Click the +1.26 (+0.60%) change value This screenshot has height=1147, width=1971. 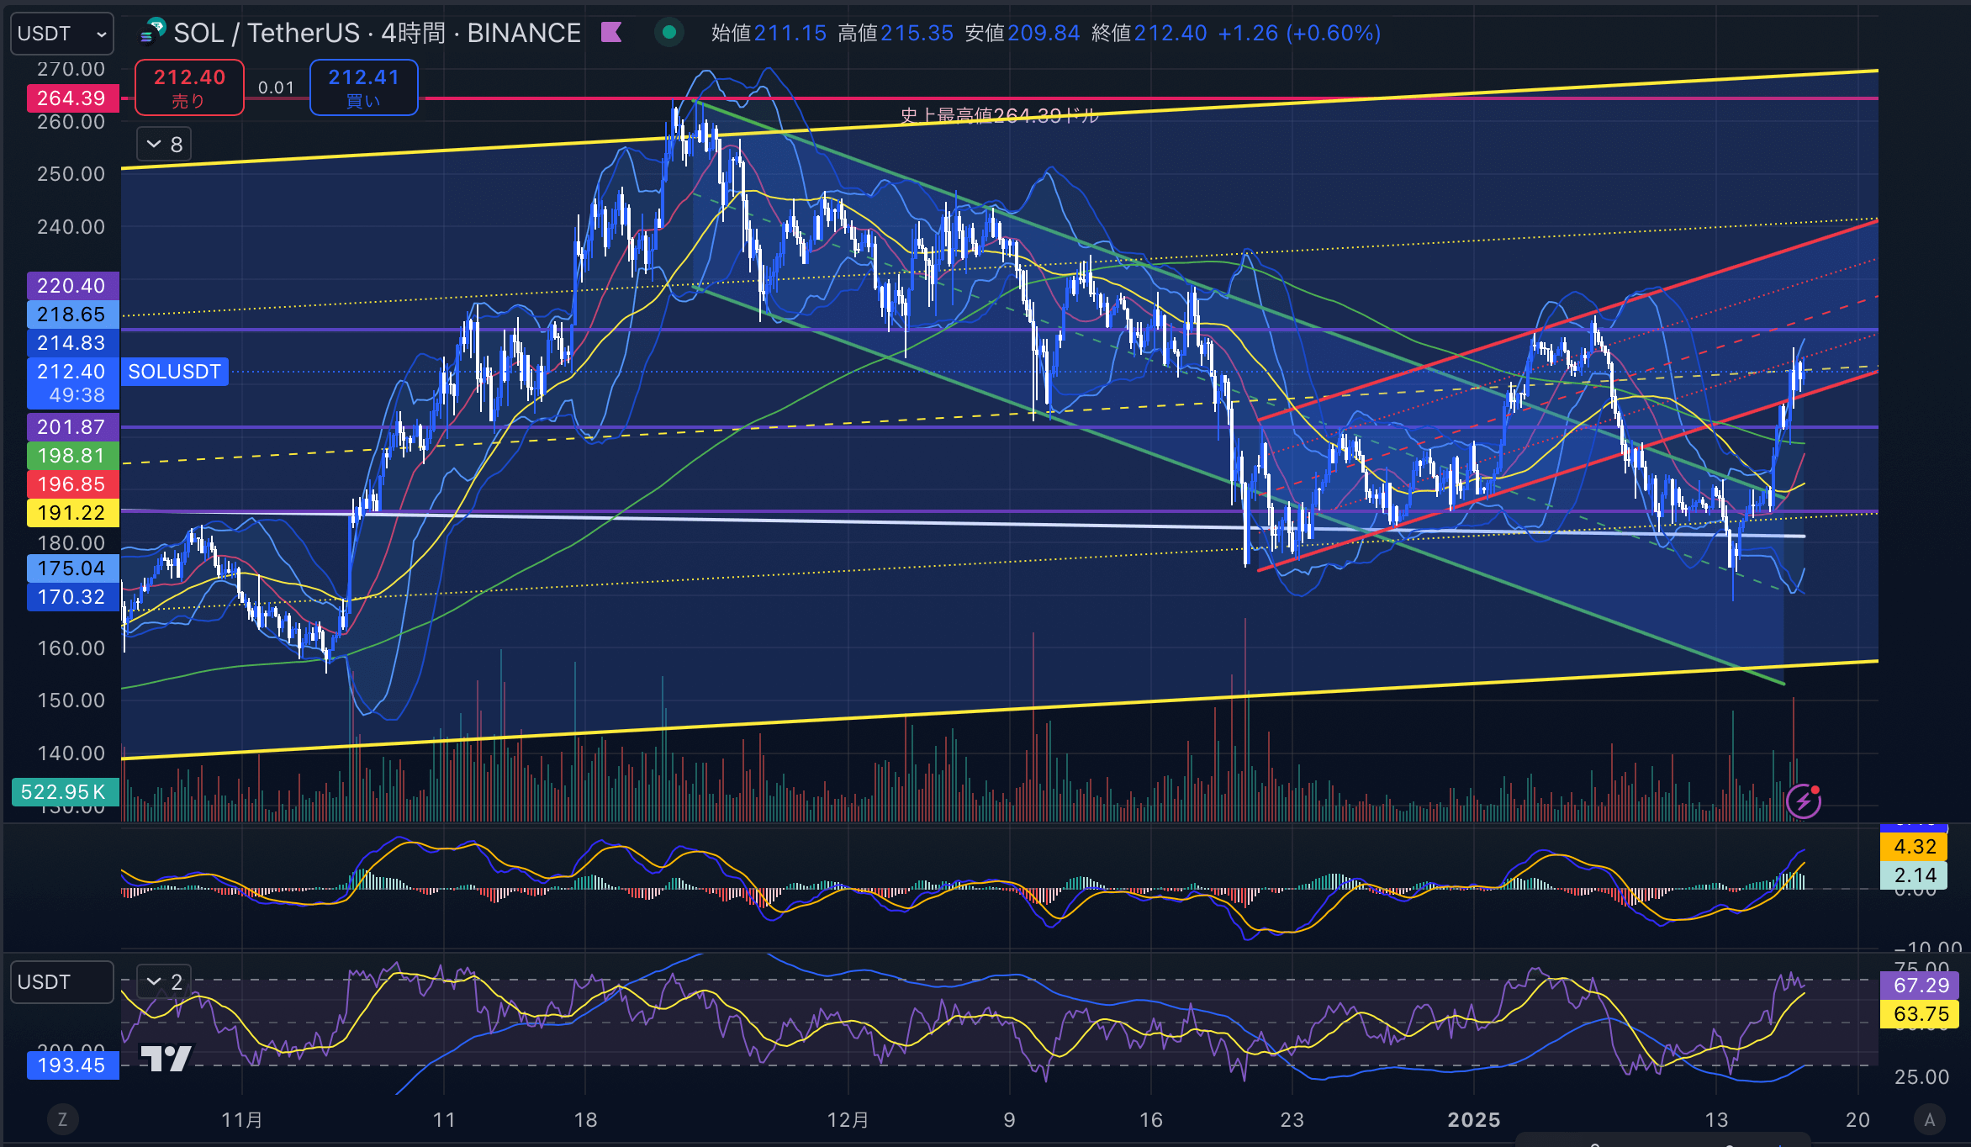pyautogui.click(x=1299, y=33)
